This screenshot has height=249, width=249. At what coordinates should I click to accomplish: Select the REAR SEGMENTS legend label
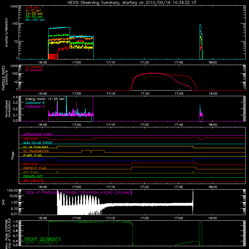coord(41,242)
